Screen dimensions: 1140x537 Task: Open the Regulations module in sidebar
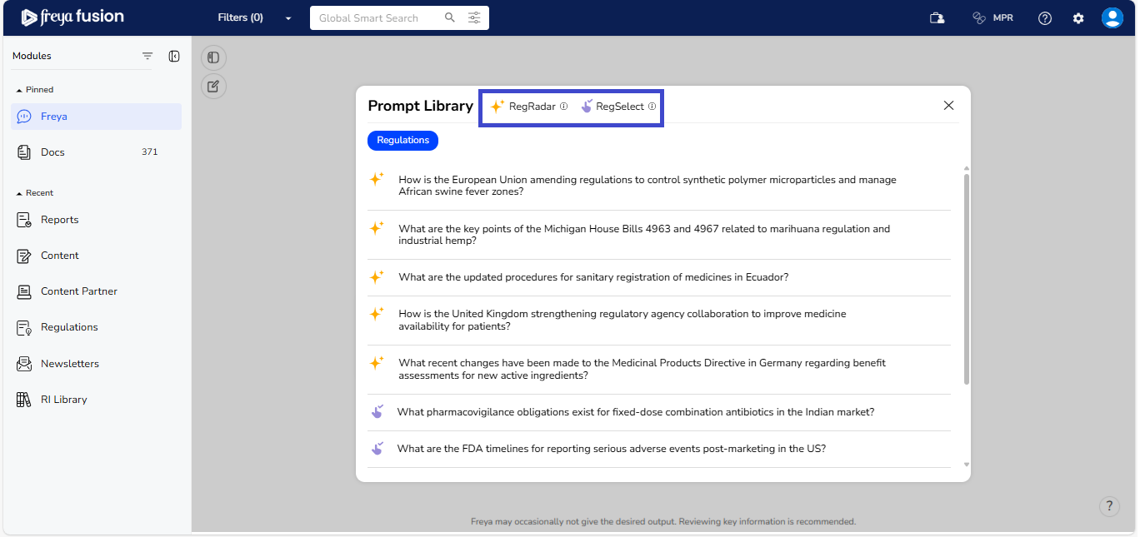click(69, 327)
